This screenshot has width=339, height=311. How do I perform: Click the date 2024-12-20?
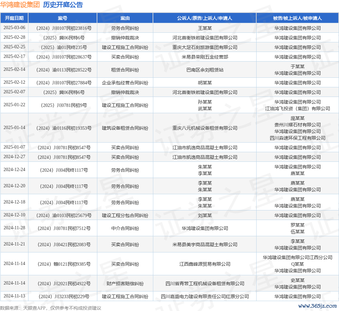(14, 186)
